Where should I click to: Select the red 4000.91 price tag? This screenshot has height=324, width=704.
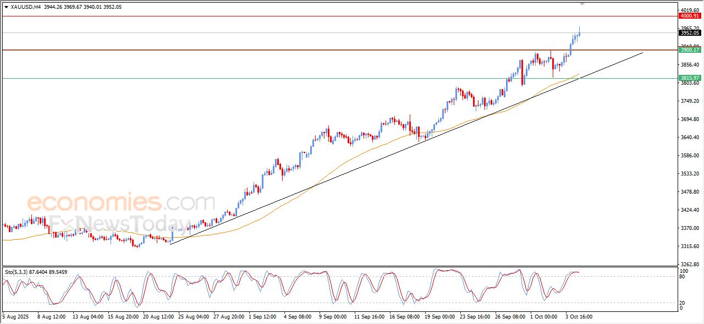(690, 16)
